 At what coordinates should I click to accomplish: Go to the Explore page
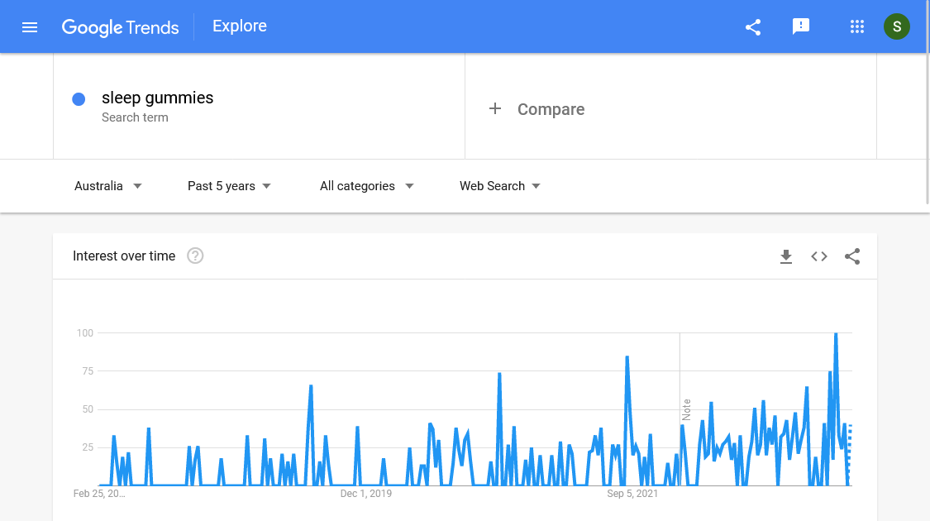239,26
